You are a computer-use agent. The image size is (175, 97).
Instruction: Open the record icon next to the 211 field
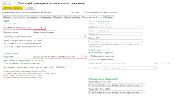tap(168, 63)
